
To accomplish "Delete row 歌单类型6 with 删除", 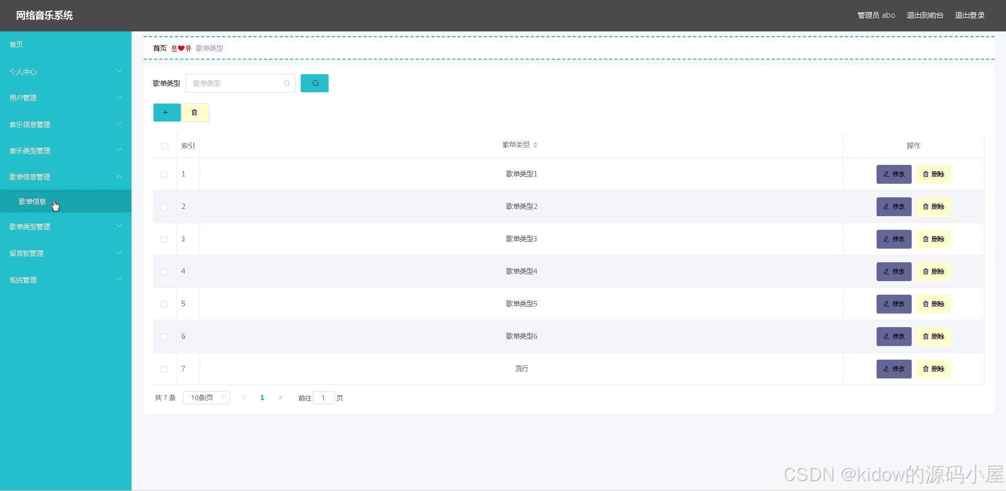I will [933, 337].
